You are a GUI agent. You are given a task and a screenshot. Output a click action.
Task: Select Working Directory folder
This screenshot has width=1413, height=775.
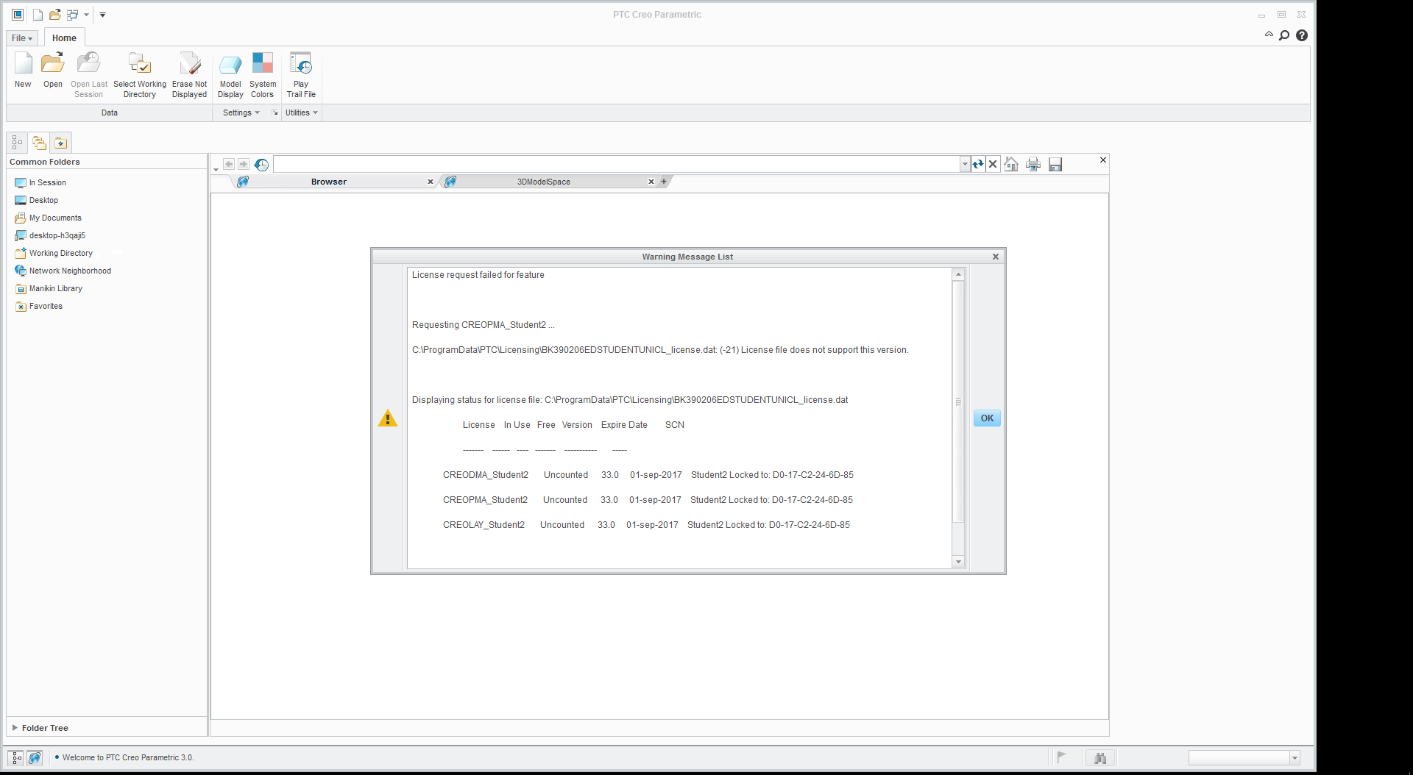coord(60,253)
